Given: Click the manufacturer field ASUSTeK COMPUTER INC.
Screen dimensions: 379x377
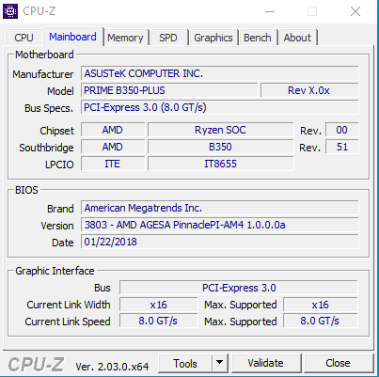Looking at the screenshot, I should 220,73.
